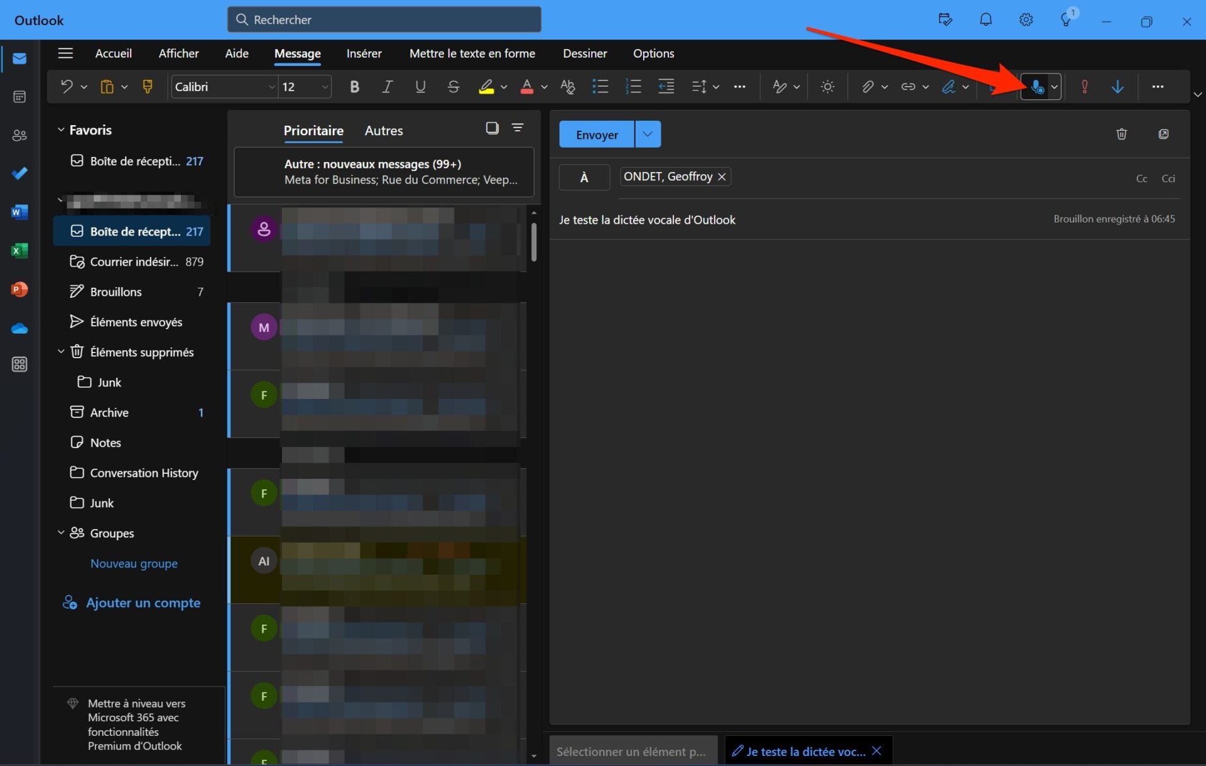The image size is (1206, 766).
Task: Expand the undo options arrow
Action: pos(84,87)
